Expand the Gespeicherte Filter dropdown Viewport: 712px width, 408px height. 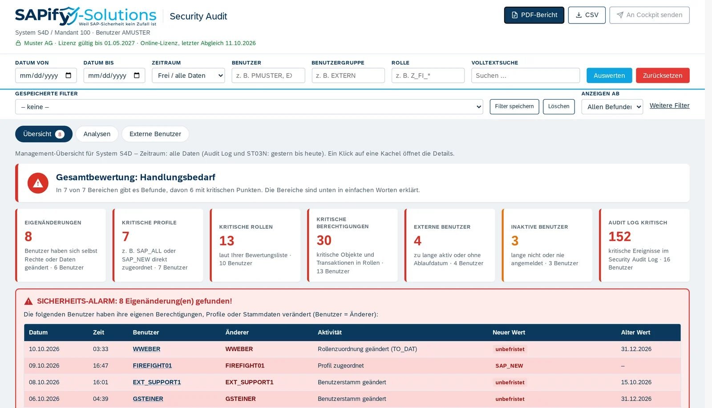point(249,107)
